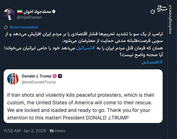Screen dimensions: 177x139
Task: Open the @mjakhavan handle
Action: pos(29,17)
